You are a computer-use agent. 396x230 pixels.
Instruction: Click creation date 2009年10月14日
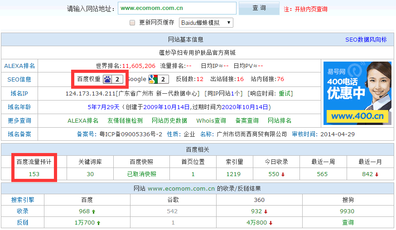[166, 107]
